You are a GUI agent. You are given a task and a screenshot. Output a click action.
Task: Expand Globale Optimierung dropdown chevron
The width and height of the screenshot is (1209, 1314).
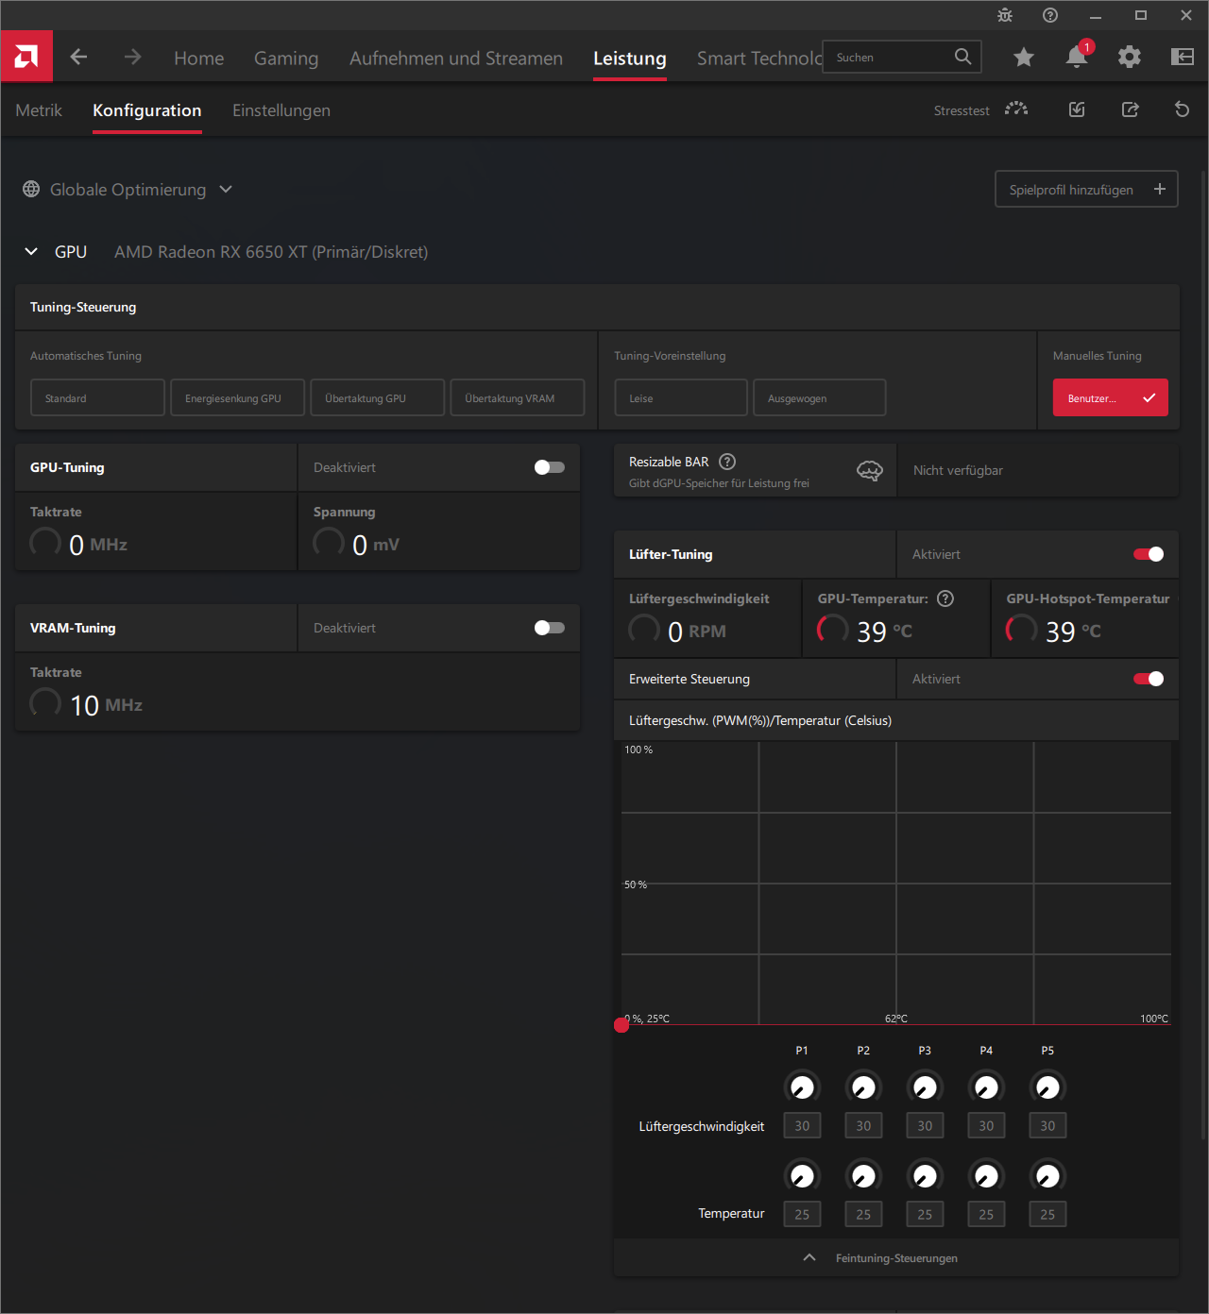click(x=226, y=189)
